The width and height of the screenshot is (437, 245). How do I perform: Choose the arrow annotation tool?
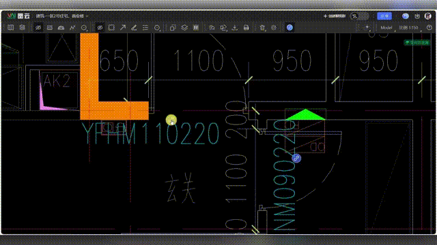123,27
